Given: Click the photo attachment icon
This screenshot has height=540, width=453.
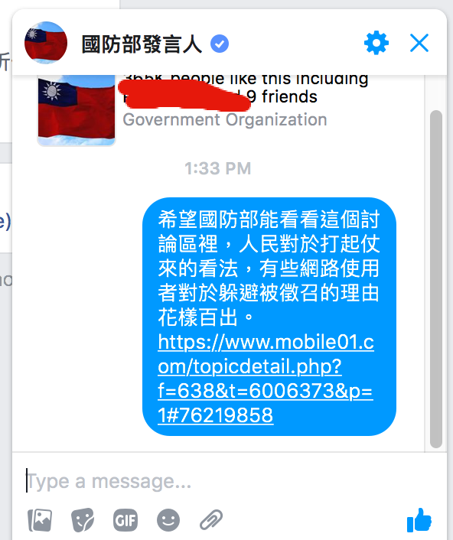Looking at the screenshot, I should 40,519.
